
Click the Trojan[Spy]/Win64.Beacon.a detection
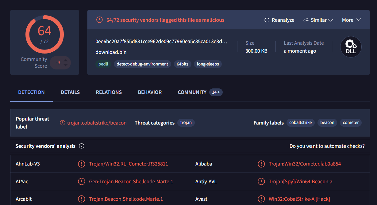301,181
